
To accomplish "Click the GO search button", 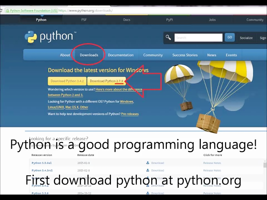I will (230, 37).
